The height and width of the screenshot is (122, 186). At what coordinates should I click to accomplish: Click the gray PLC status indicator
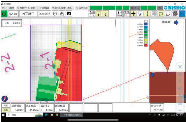pos(160,8)
